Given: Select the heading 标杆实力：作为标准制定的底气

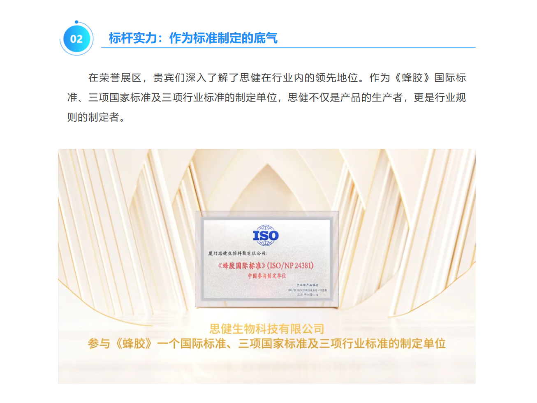Looking at the screenshot, I should click(193, 38).
